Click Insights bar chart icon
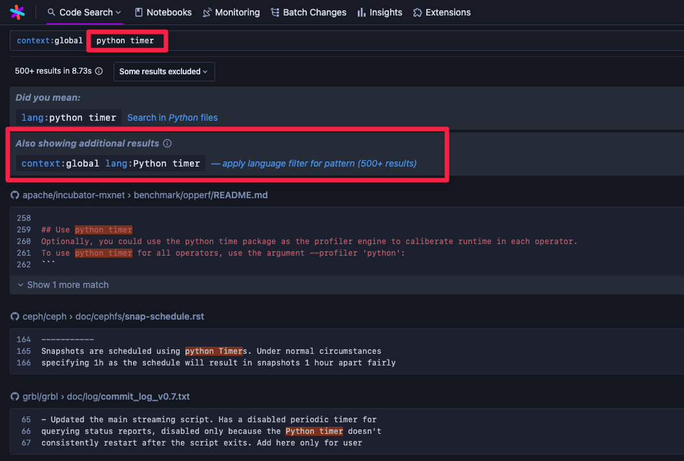Image resolution: width=684 pixels, height=461 pixels. 361,12
